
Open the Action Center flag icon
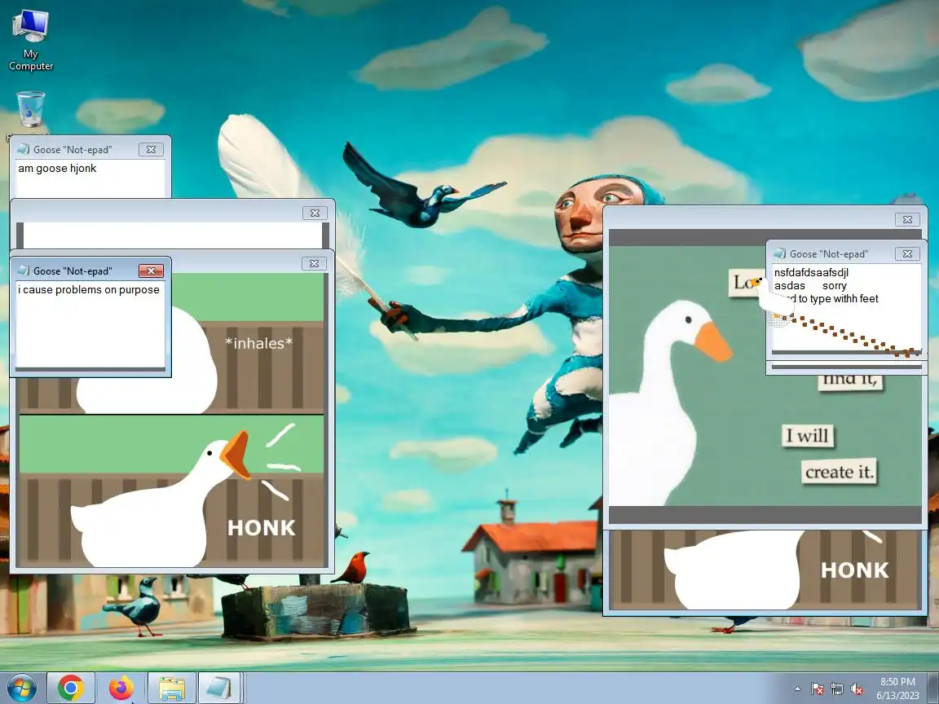click(x=818, y=689)
